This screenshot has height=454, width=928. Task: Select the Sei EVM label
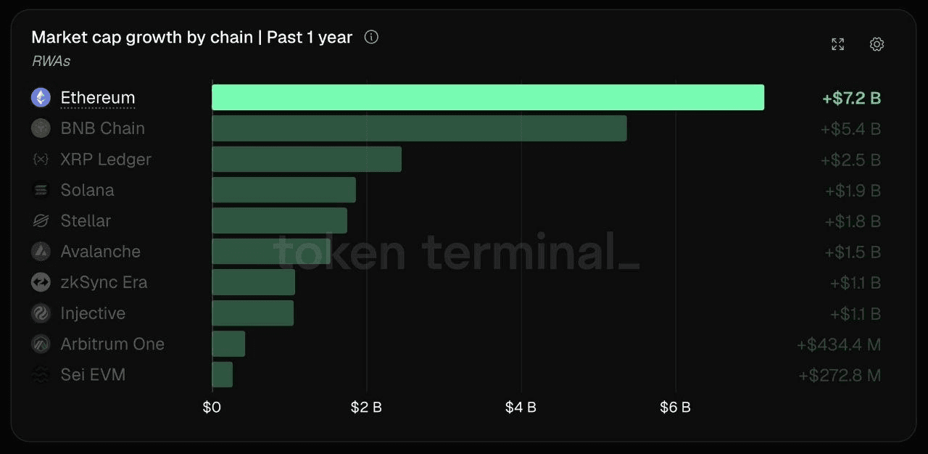[x=93, y=375]
